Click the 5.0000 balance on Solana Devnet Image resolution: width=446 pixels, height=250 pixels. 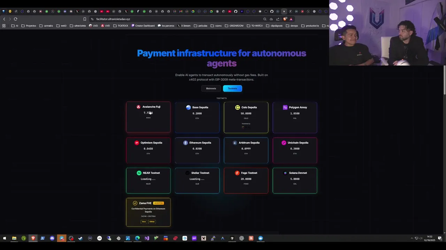[295, 179]
